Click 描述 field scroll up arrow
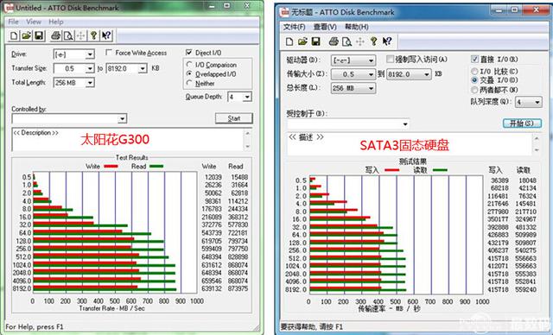Image resolution: width=553 pixels, height=335 pixels. click(537, 138)
